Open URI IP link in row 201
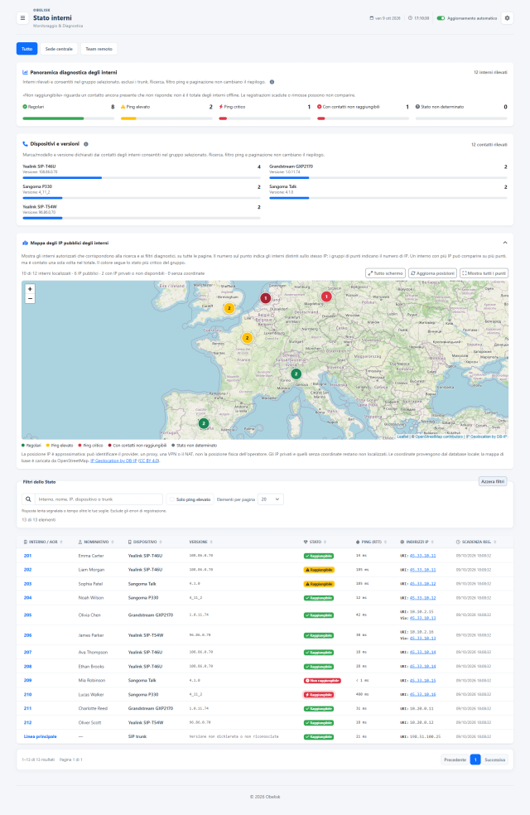The image size is (530, 815). pyautogui.click(x=422, y=556)
